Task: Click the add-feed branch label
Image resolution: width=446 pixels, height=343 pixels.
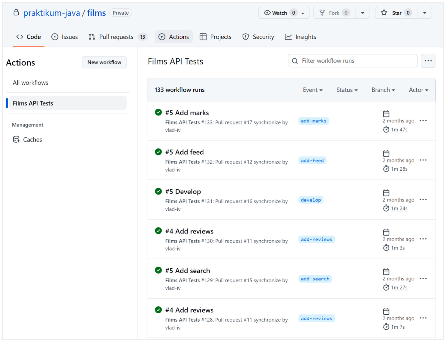Action: (x=312, y=160)
